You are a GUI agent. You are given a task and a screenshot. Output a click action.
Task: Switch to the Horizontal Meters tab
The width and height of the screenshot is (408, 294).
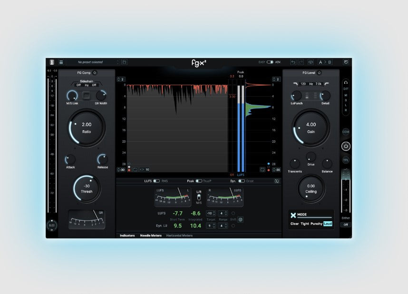tap(179, 235)
